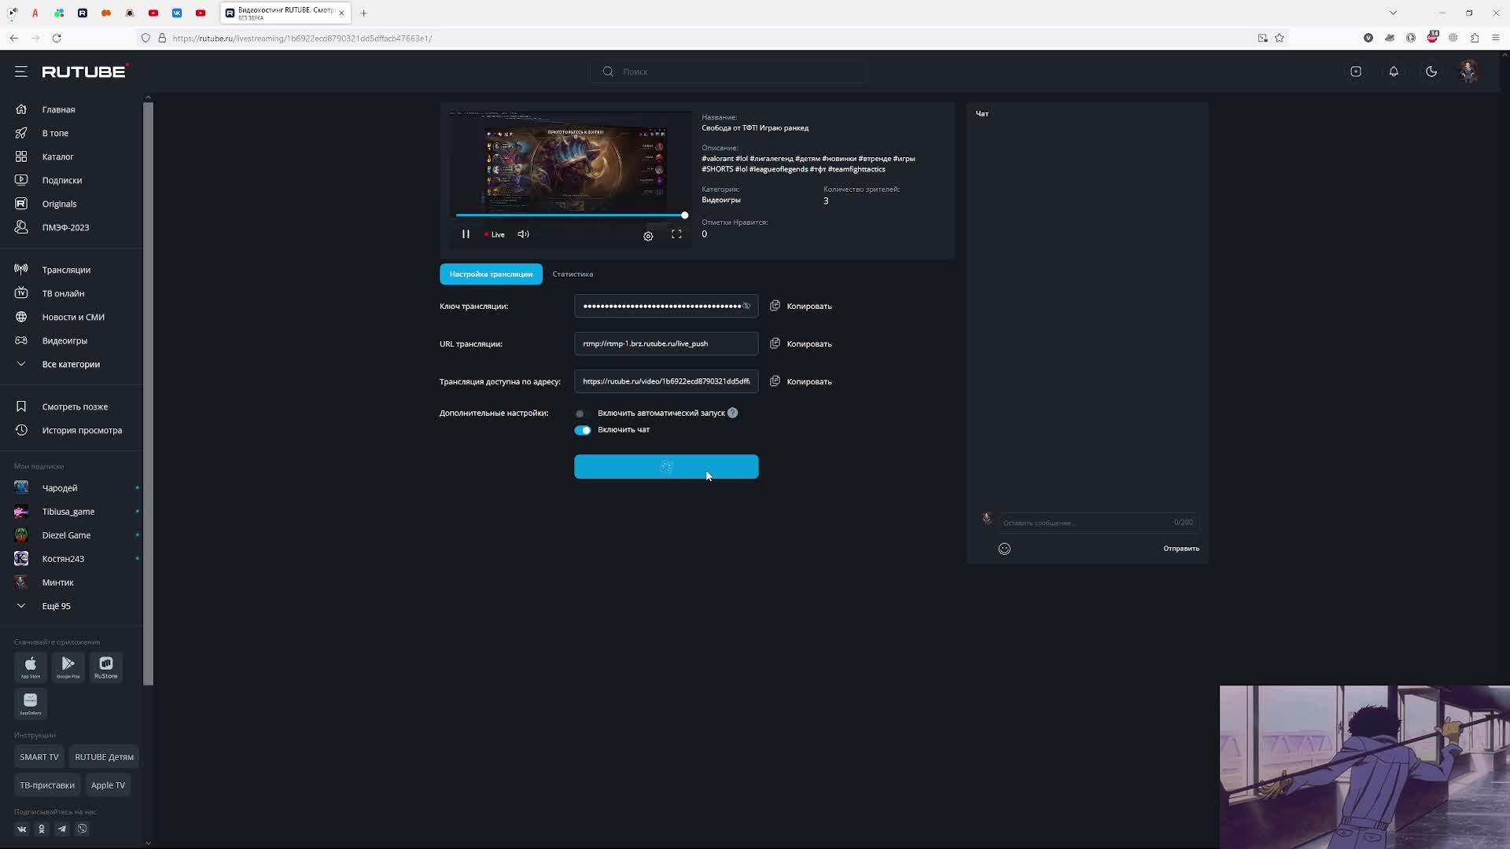Enable automatic start toggle
The height and width of the screenshot is (849, 1510).
point(581,413)
